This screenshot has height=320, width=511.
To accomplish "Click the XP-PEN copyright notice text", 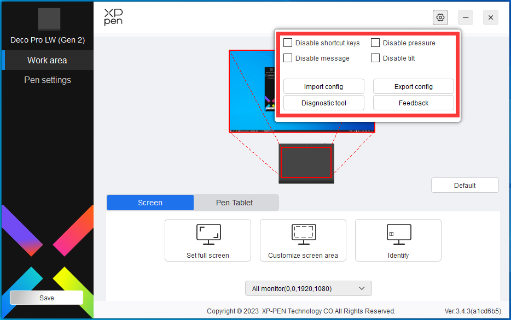I will (x=301, y=311).
